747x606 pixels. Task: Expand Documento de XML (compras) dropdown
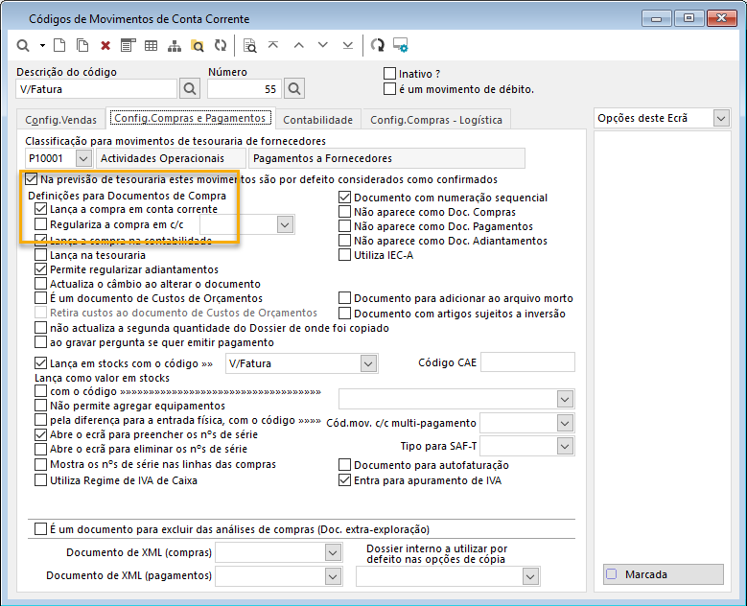[333, 552]
